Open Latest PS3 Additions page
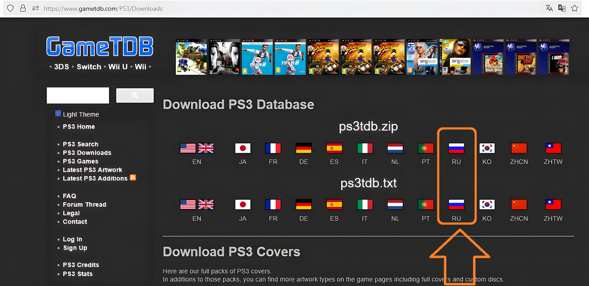The image size is (589, 286). [95, 179]
